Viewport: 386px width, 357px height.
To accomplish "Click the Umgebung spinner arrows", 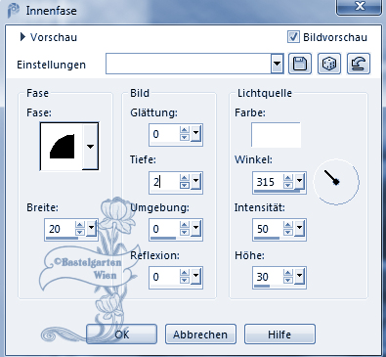I will click(x=185, y=228).
